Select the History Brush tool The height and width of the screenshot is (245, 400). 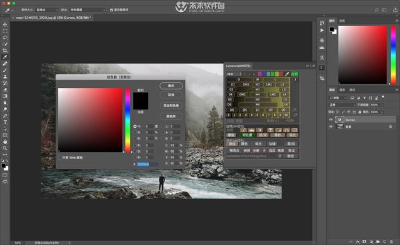tap(5, 83)
